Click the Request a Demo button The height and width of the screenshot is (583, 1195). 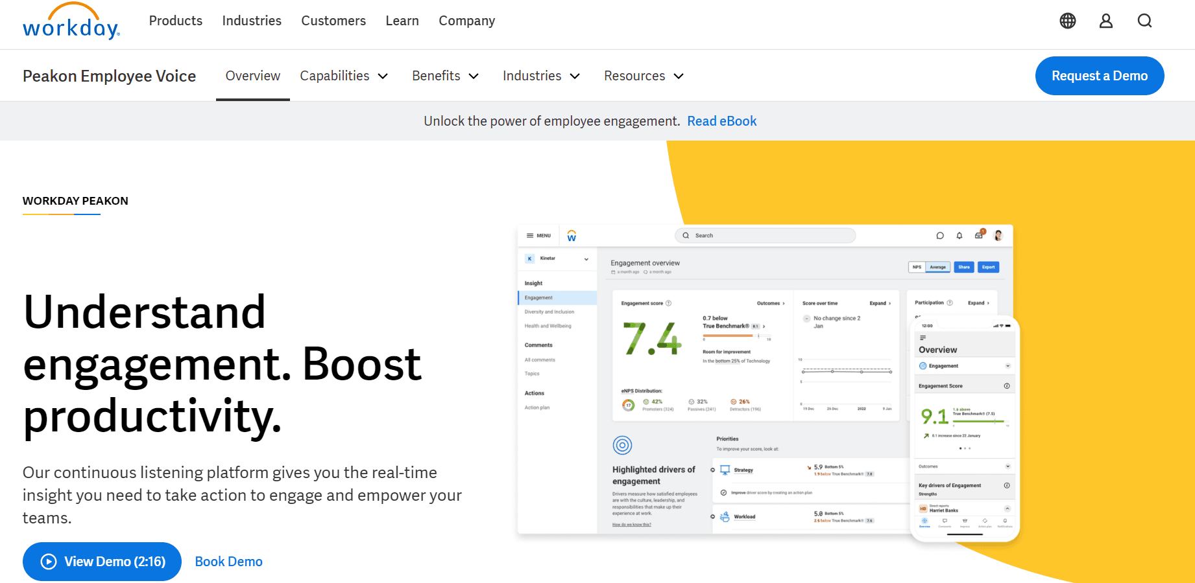1100,76
